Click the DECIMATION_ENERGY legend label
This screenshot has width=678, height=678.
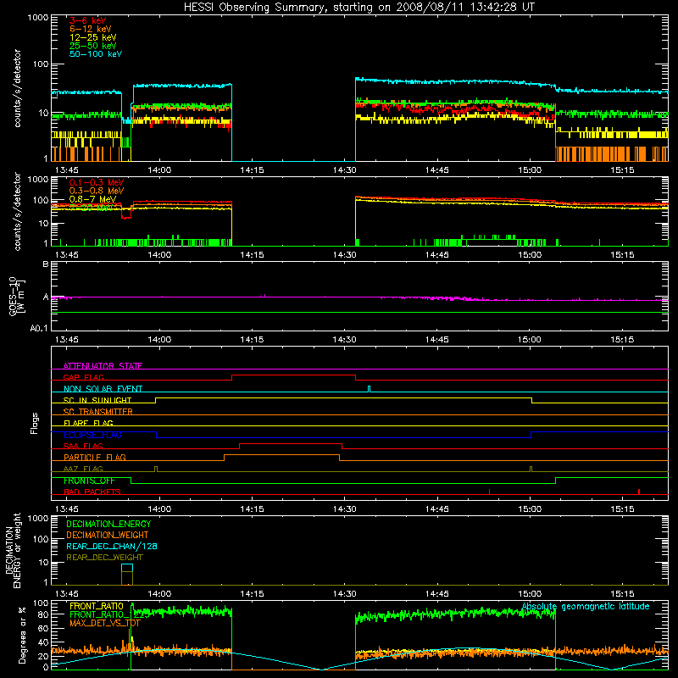point(108,524)
